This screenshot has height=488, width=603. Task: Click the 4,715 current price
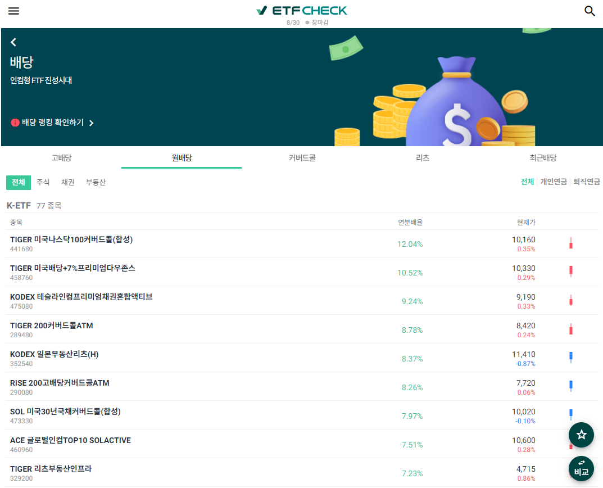click(525, 469)
